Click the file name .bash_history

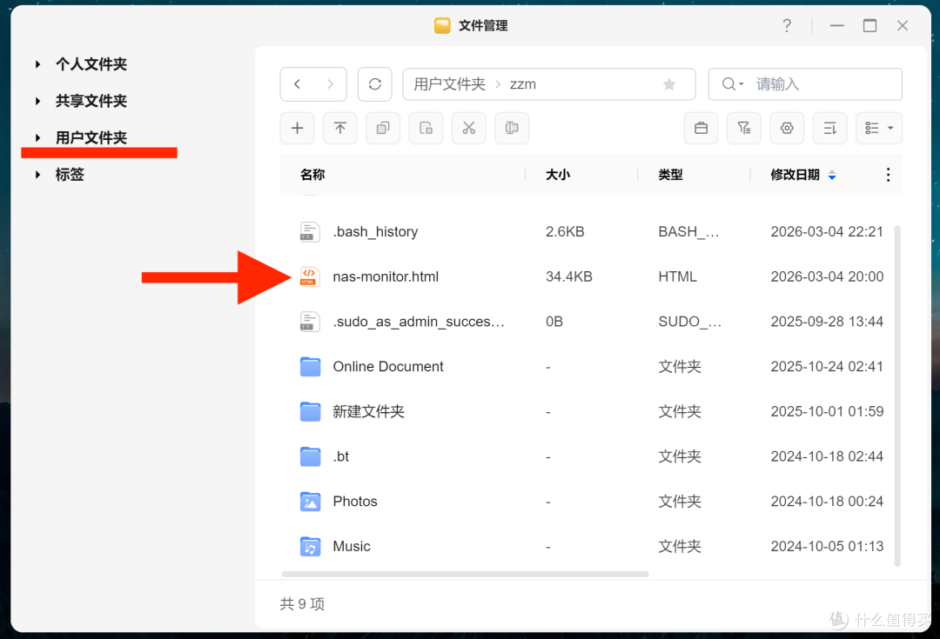click(x=375, y=232)
